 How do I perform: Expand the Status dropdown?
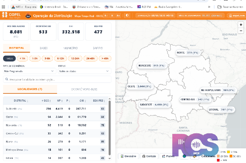85,71
